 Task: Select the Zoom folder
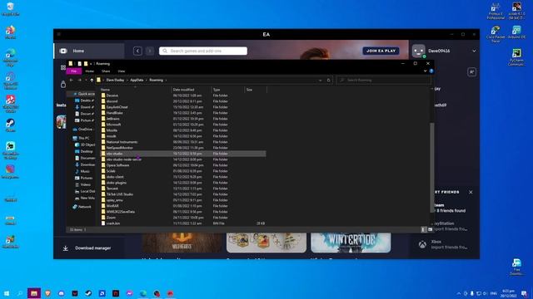(x=111, y=218)
